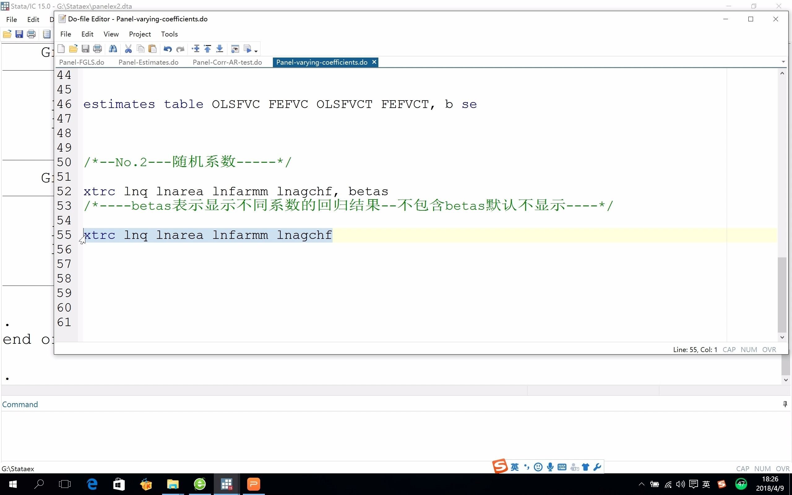This screenshot has height=495, width=792.
Task: Switch to the Panel-FGLS.do tab
Action: click(81, 62)
